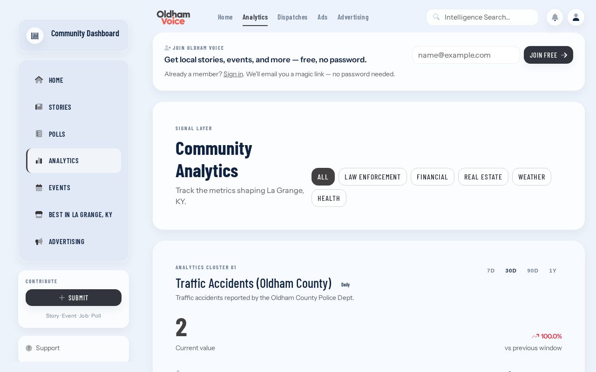Click the Sign in link
This screenshot has height=372, width=596.
coord(233,74)
